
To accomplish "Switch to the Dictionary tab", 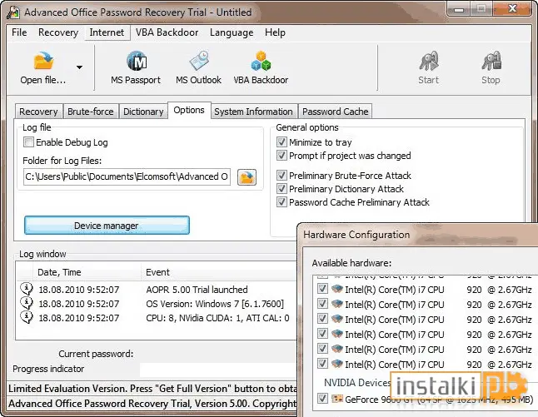I will (143, 112).
